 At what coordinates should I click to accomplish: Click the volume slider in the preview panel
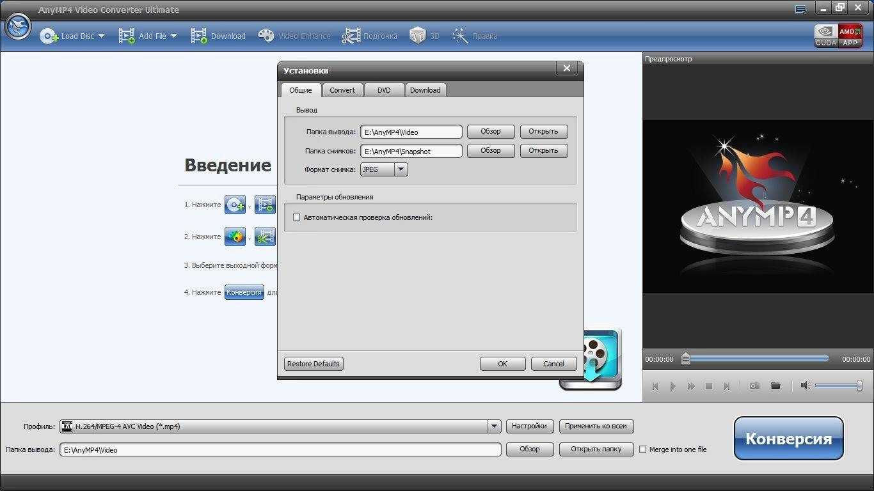coord(839,386)
